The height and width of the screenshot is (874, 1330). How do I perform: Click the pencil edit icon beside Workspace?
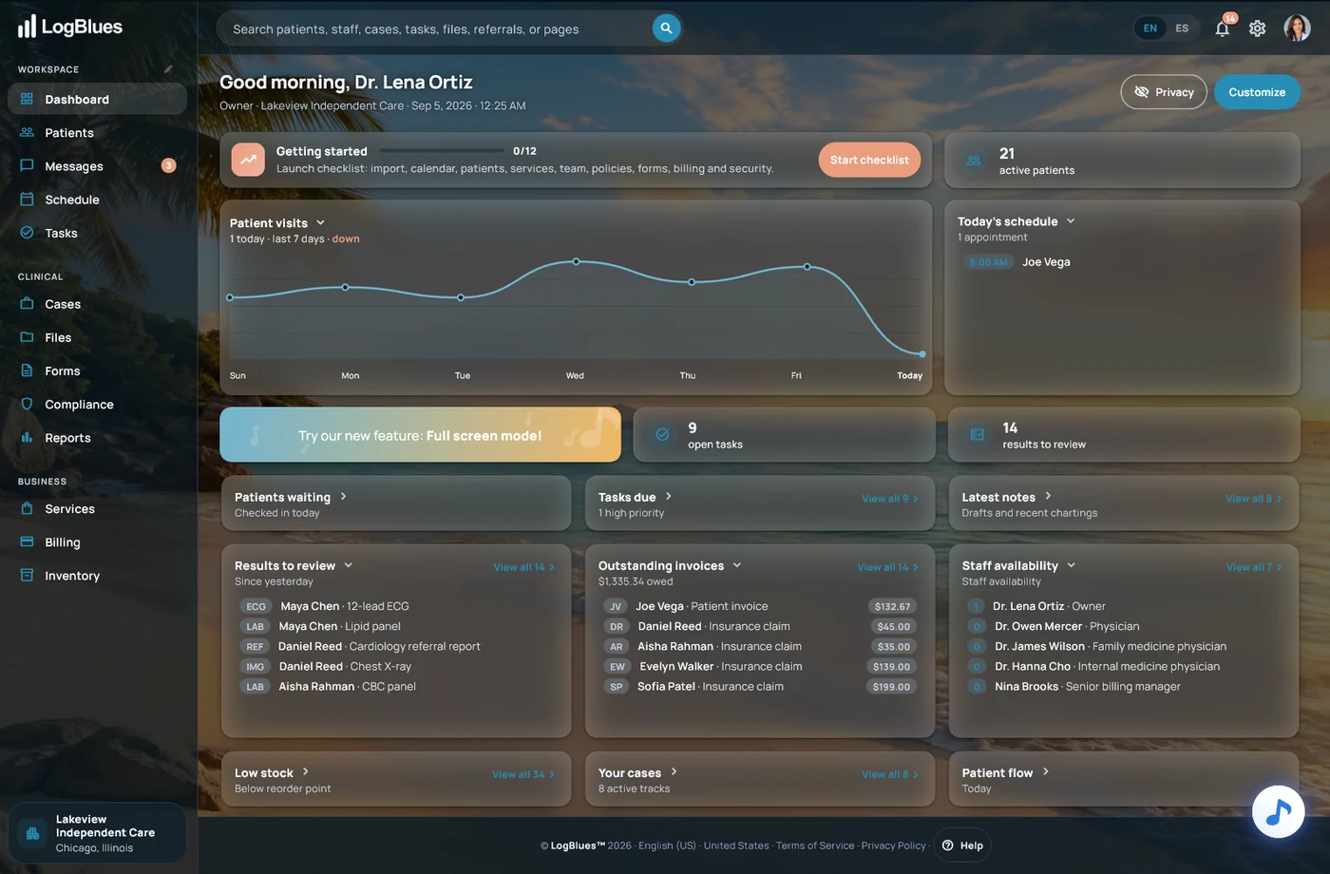[x=168, y=69]
